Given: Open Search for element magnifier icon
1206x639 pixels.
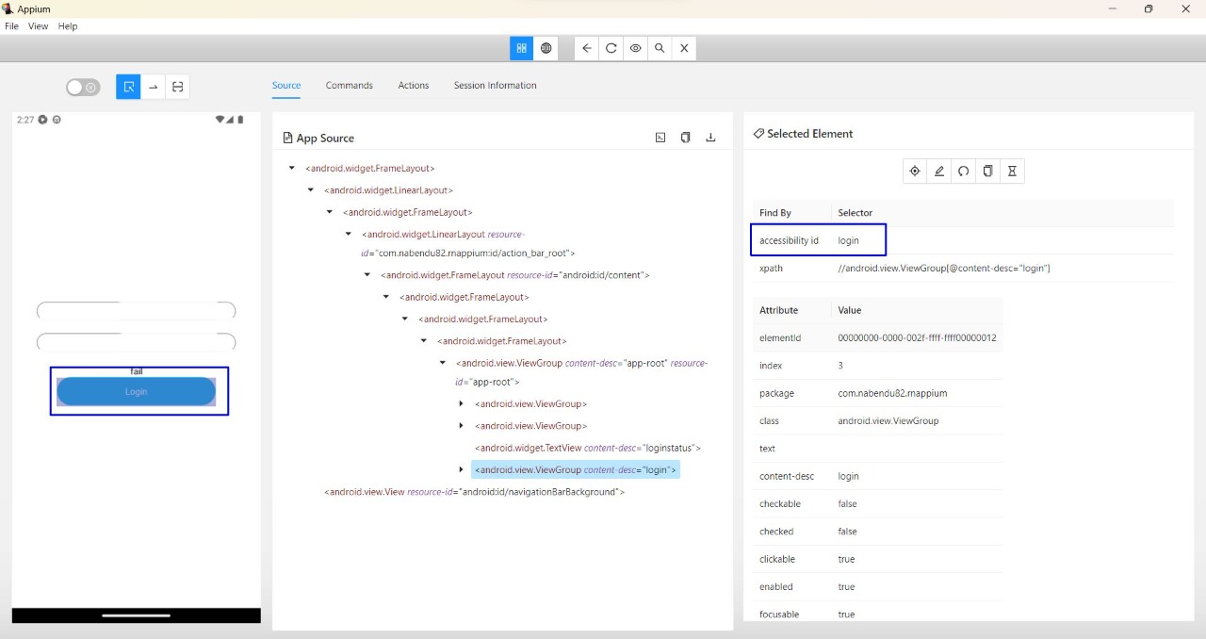Looking at the screenshot, I should (660, 48).
